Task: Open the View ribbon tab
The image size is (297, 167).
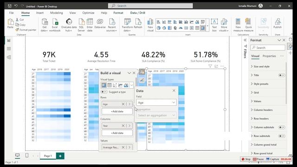Action: (x=72, y=13)
